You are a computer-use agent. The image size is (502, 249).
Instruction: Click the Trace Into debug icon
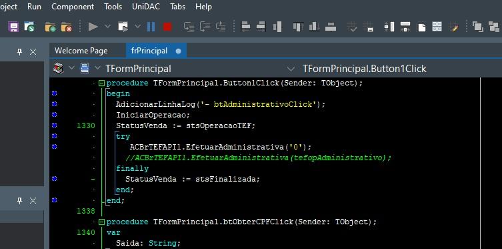189,27
